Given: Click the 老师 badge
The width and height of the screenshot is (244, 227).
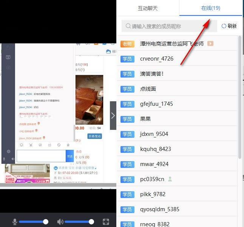Looking at the screenshot, I should pos(127,44).
